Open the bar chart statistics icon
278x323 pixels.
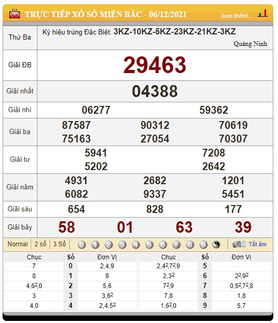point(262,14)
